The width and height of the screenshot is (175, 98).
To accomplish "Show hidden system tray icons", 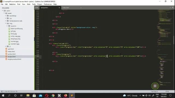I will (x=140, y=96).
